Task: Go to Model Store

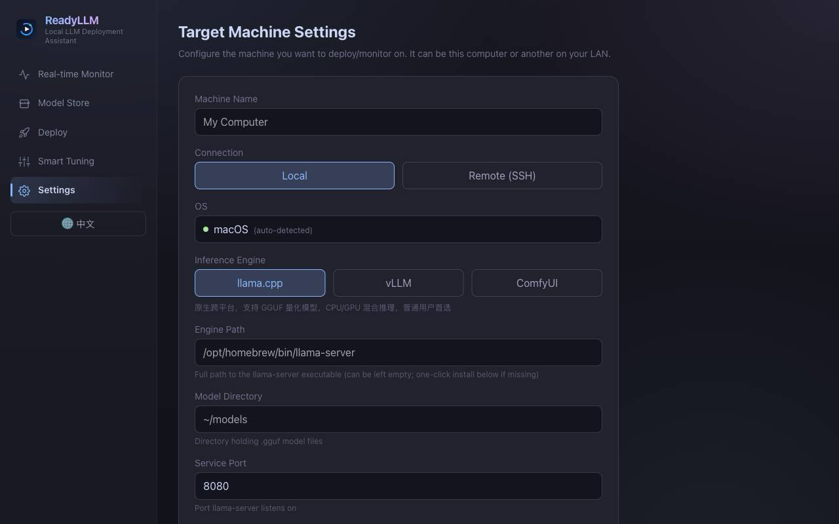Action: tap(78, 103)
